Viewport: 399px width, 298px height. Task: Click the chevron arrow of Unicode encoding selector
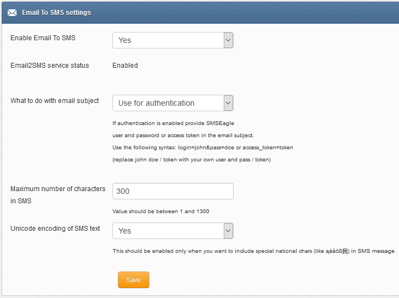pyautogui.click(x=228, y=231)
